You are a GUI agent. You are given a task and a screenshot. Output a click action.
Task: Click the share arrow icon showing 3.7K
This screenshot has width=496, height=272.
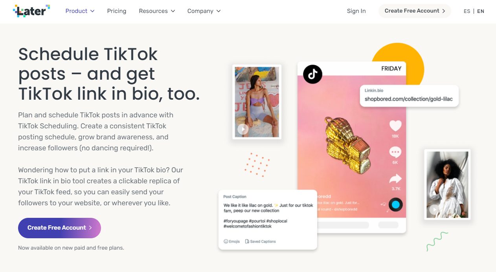pos(395,179)
